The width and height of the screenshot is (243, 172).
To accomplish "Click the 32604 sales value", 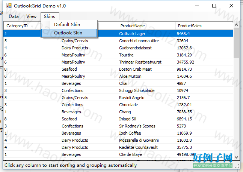I will (x=183, y=41).
